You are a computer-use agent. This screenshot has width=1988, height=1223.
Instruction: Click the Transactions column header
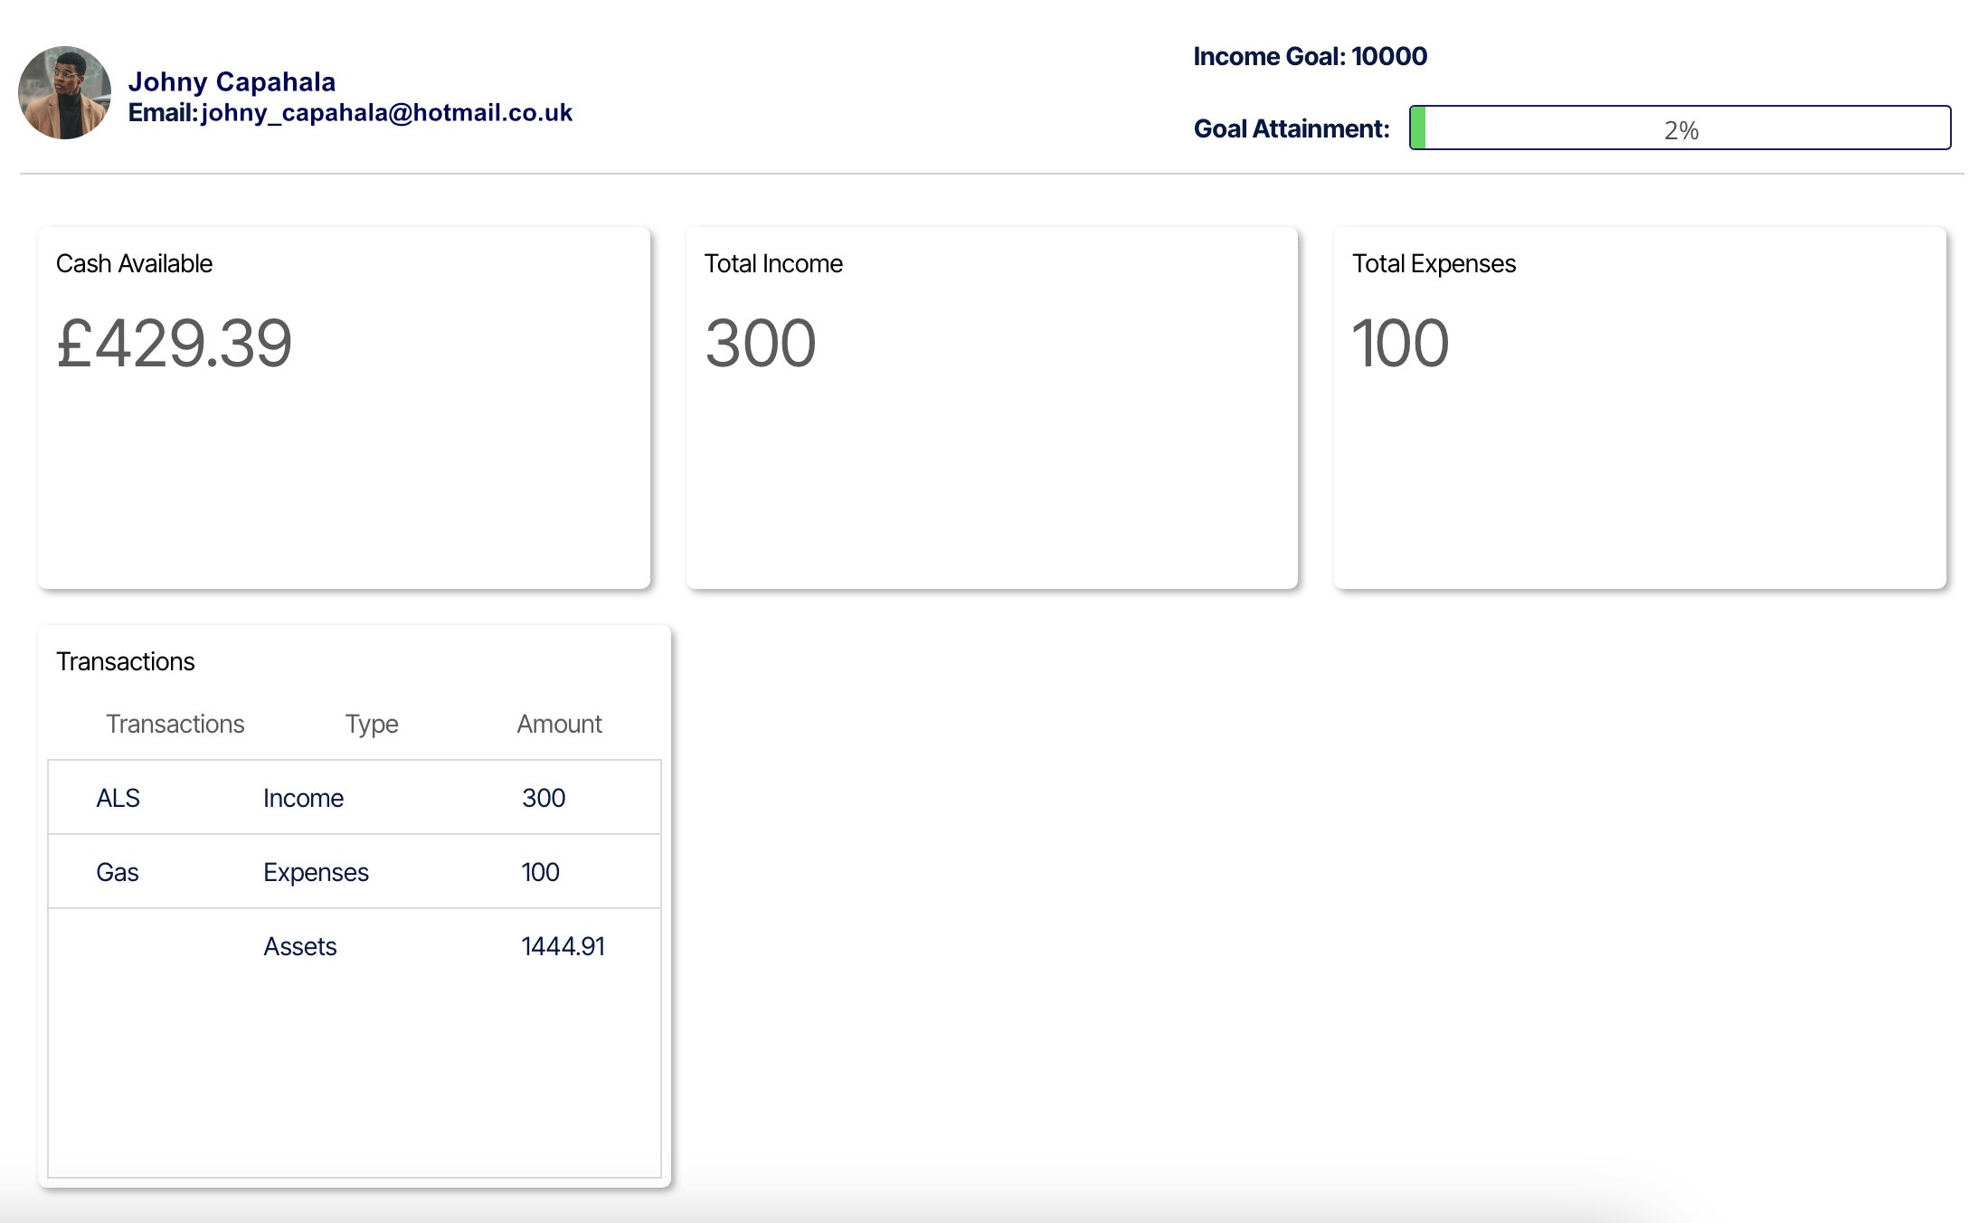click(175, 724)
